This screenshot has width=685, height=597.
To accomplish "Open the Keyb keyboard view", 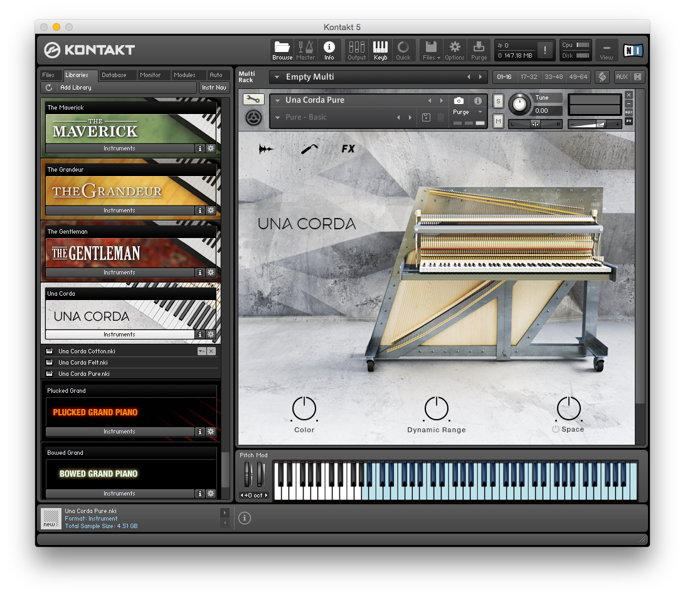I will click(x=380, y=50).
